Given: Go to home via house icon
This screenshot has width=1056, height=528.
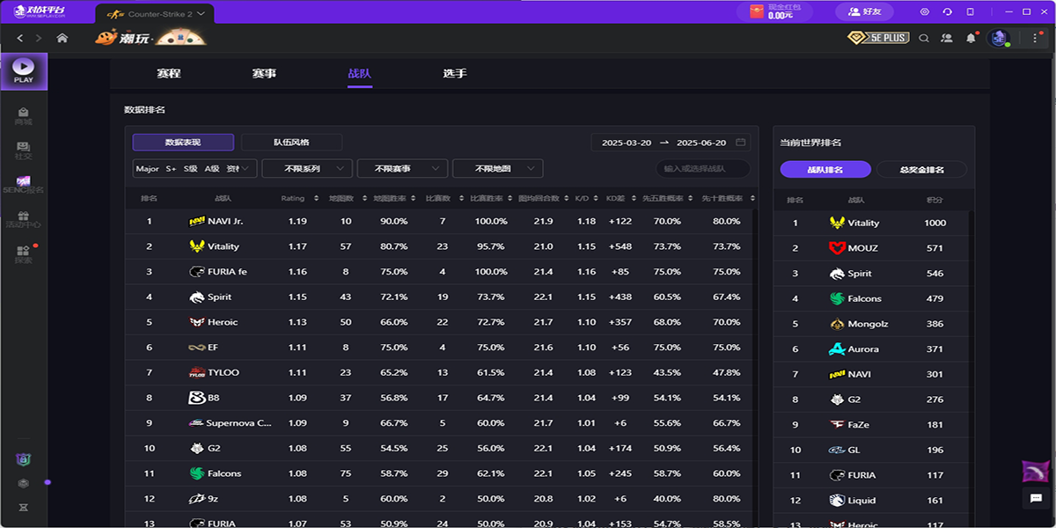Looking at the screenshot, I should coord(62,38).
